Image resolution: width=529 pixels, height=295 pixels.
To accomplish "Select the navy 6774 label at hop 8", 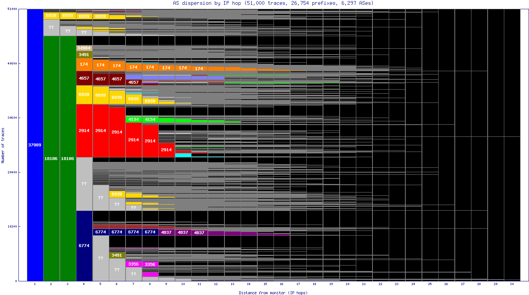I will point(150,232).
